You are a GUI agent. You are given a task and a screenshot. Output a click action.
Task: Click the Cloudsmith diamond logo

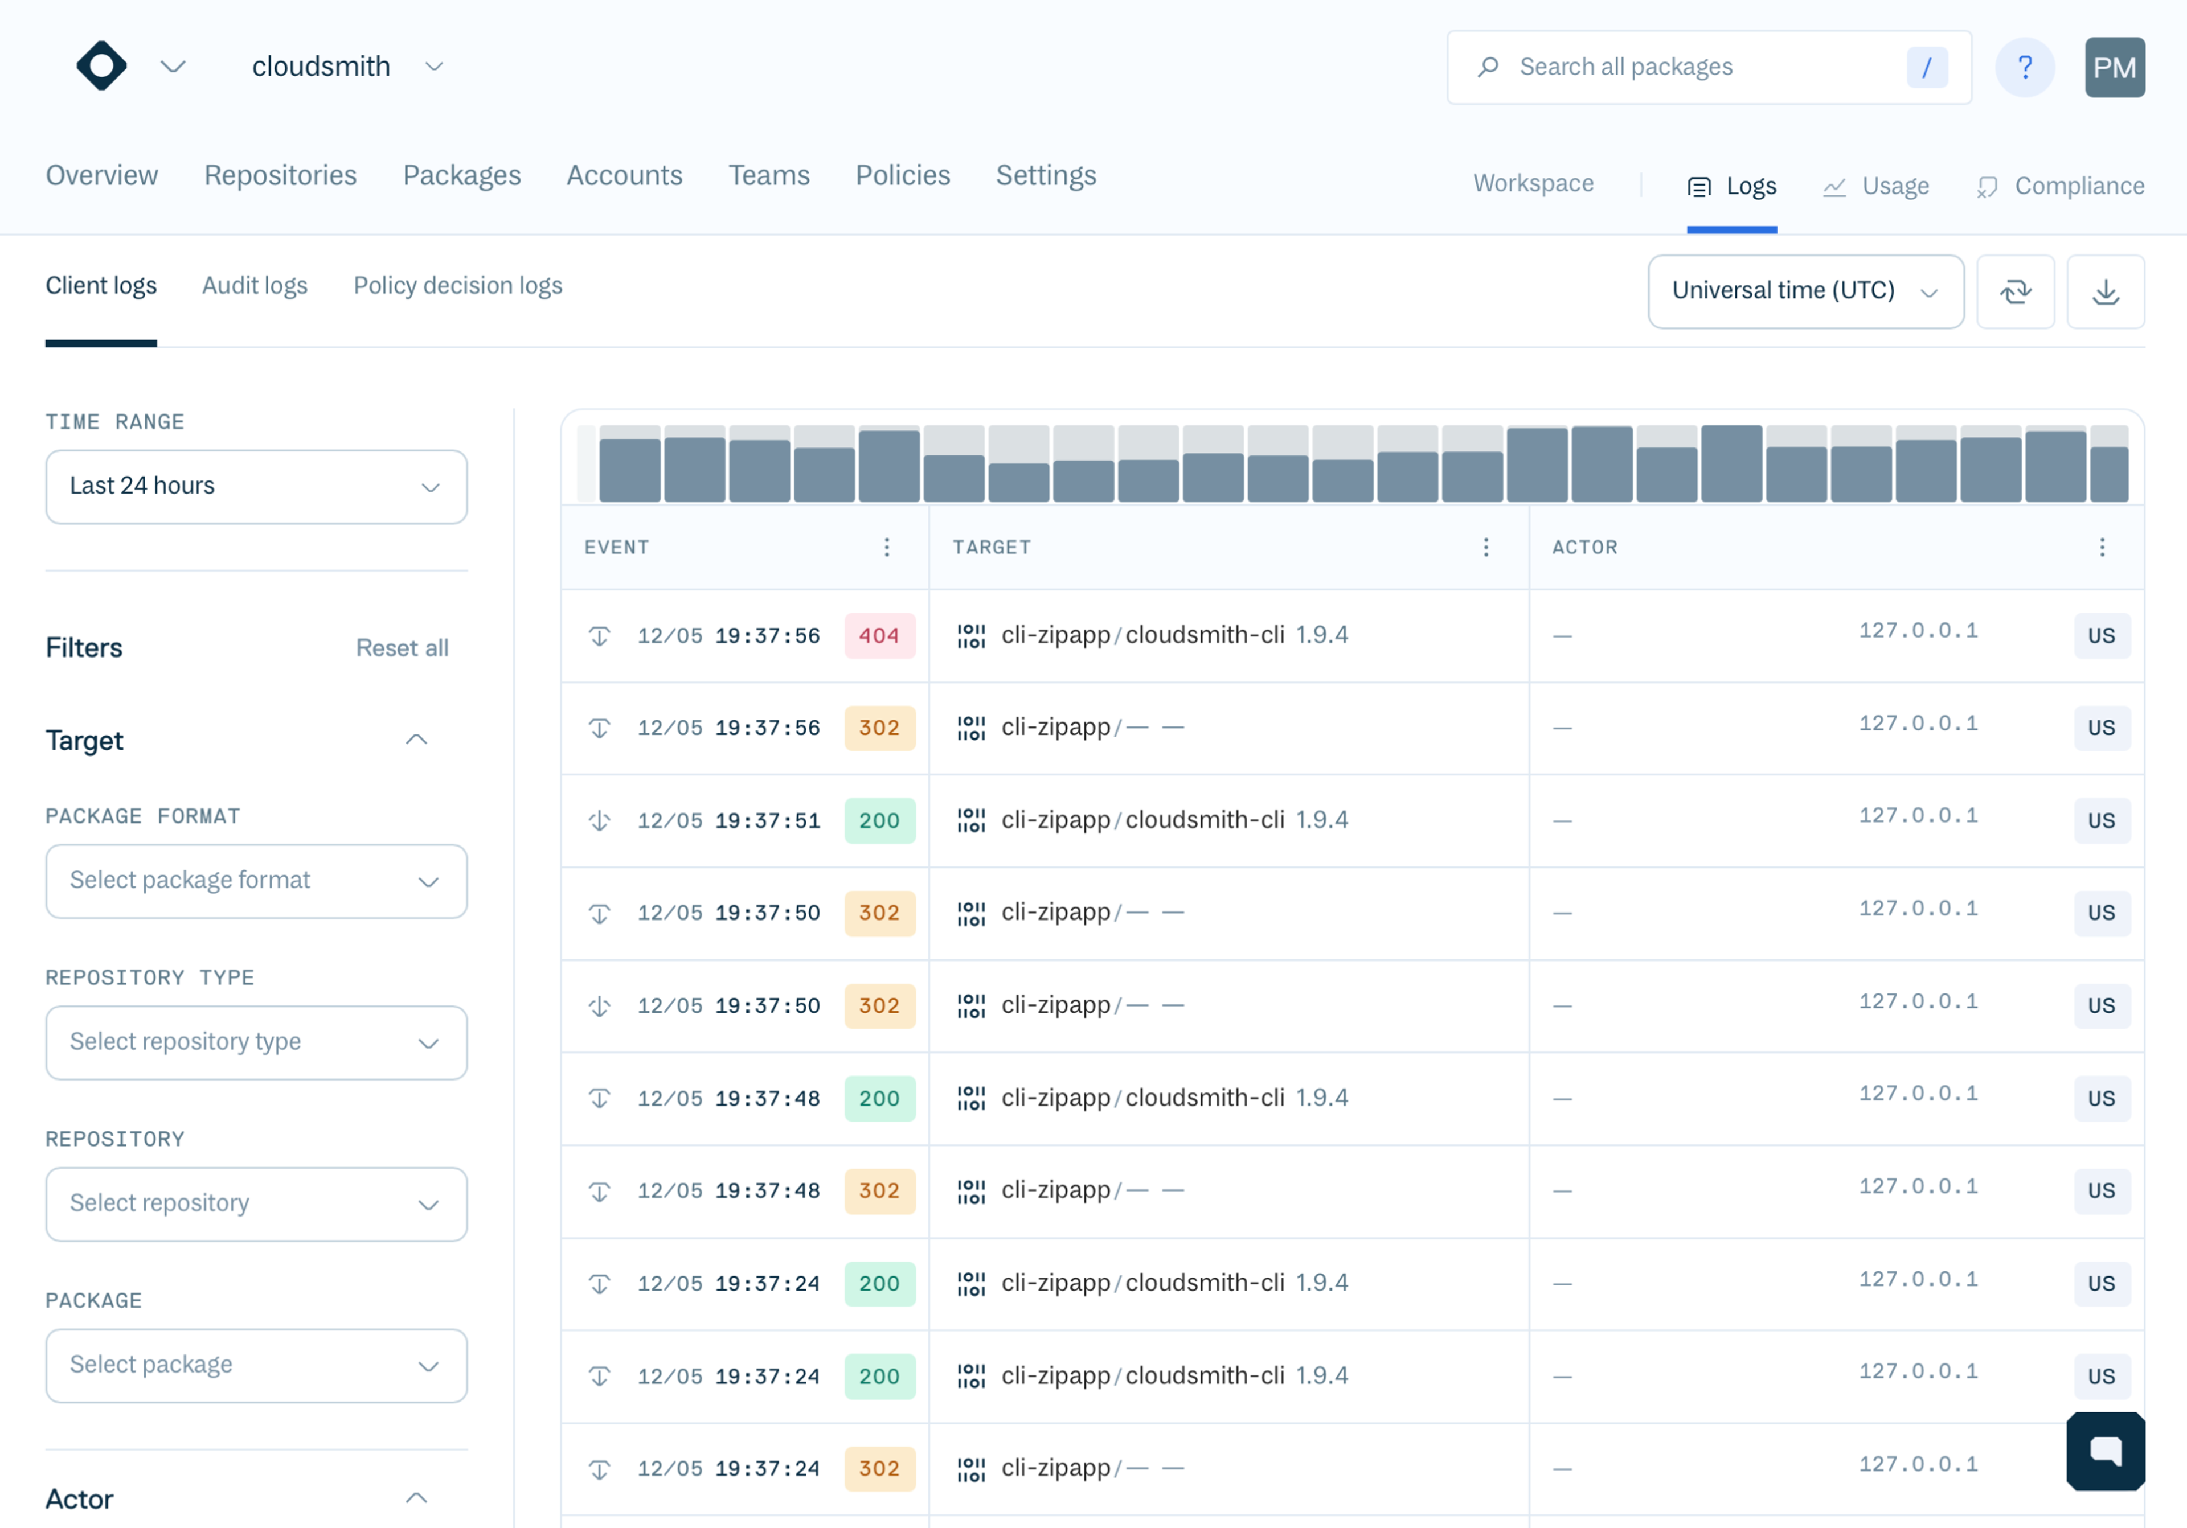pos(101,67)
